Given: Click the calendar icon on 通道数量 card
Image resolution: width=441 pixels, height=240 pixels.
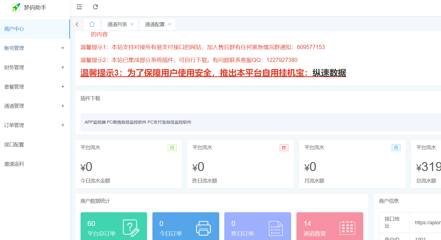Looking at the screenshot, I should [x=347, y=228].
